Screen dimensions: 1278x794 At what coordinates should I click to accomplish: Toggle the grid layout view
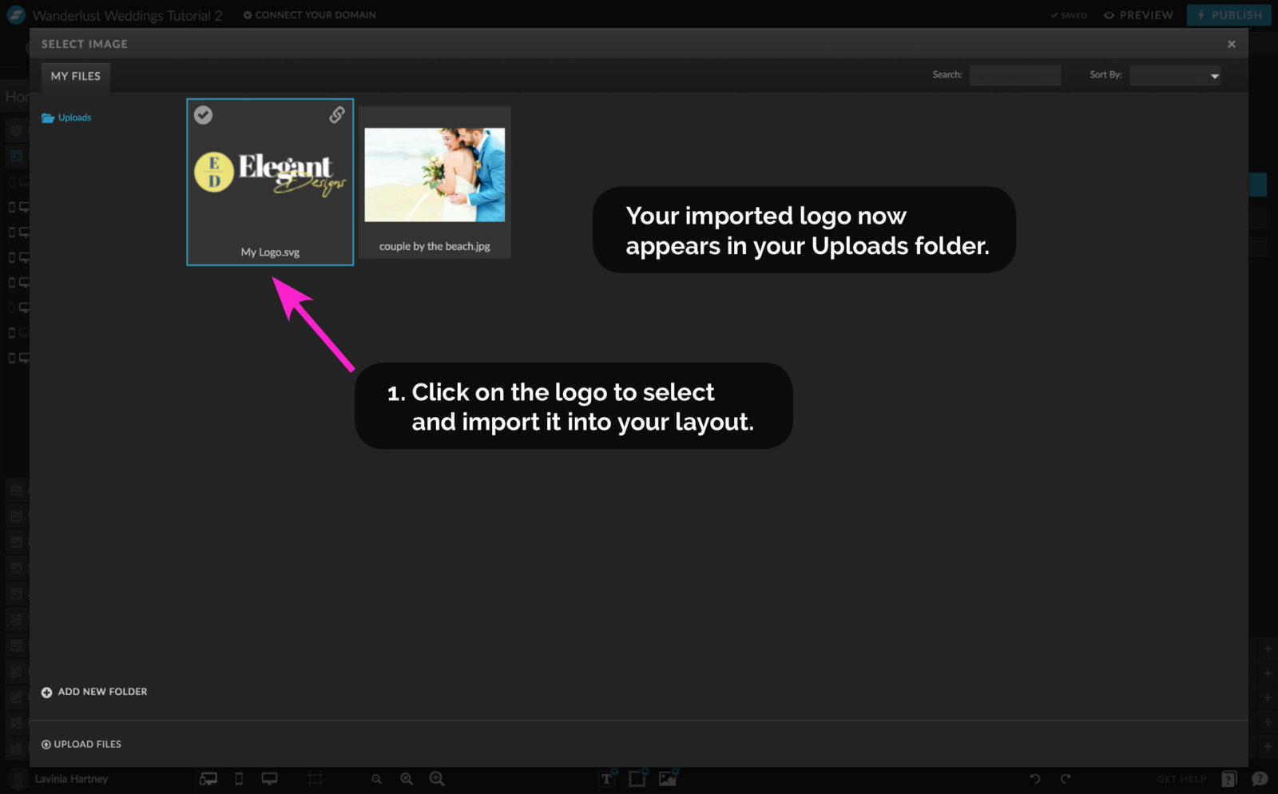(315, 778)
